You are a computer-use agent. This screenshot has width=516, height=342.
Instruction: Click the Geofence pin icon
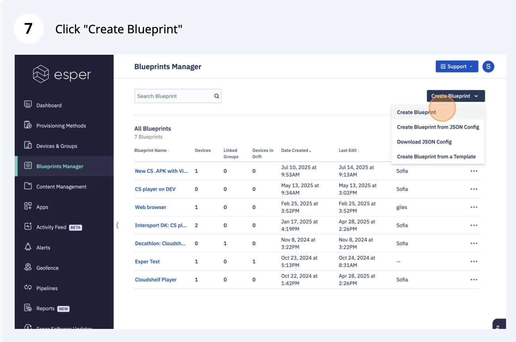28,267
